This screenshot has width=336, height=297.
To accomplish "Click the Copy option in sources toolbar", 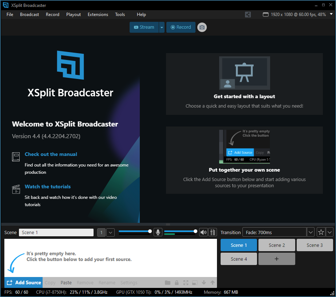I will (x=50, y=283).
